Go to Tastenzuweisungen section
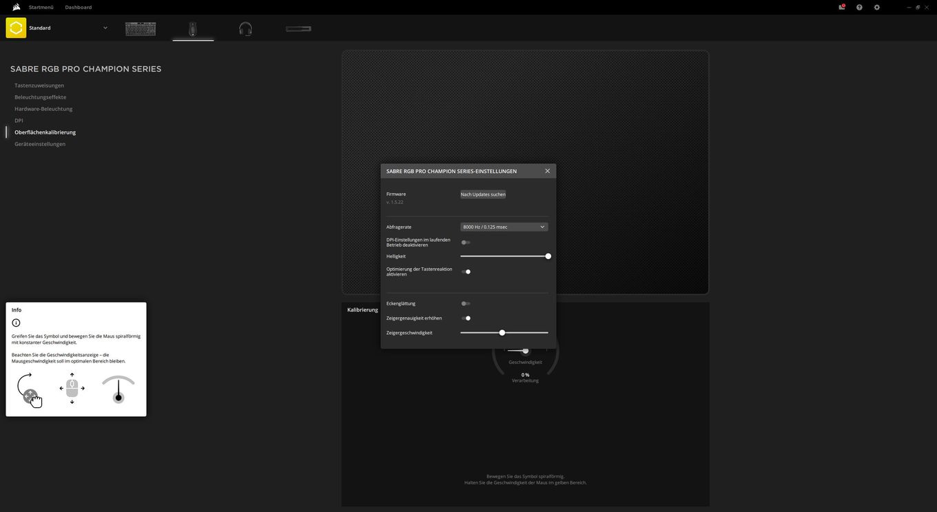Image resolution: width=937 pixels, height=512 pixels. pyautogui.click(x=39, y=85)
